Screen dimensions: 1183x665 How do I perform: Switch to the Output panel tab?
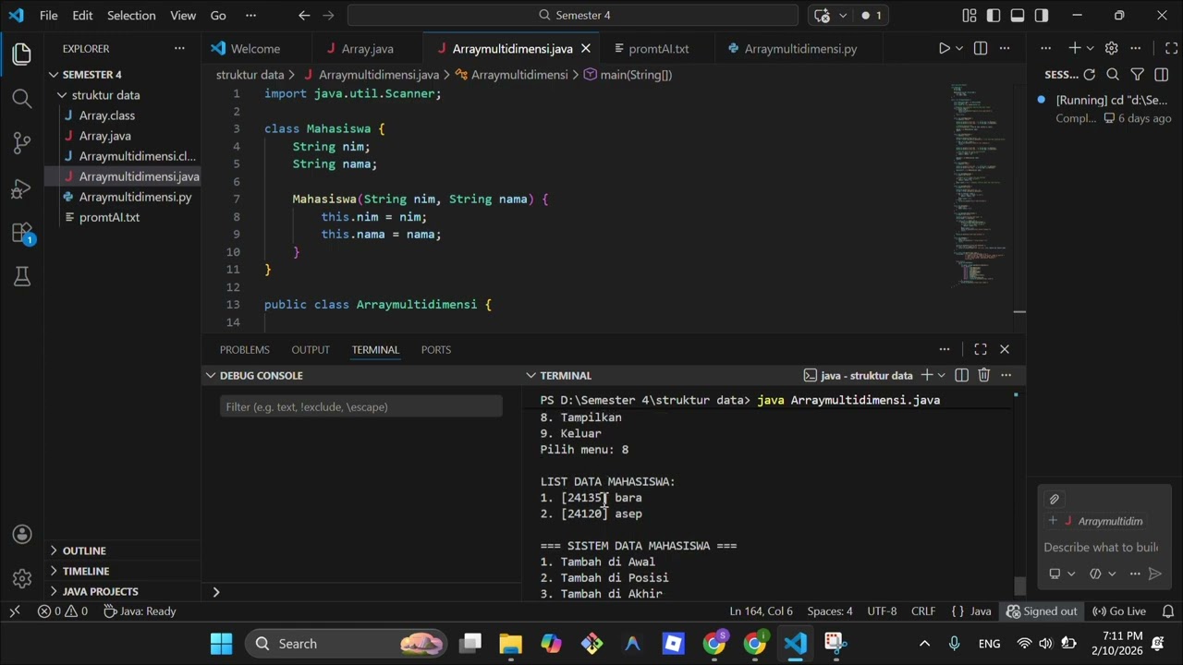pos(311,349)
